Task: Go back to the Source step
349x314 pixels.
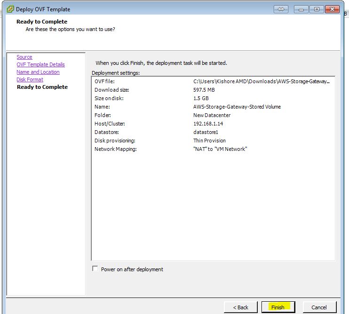Action: [x=24, y=57]
